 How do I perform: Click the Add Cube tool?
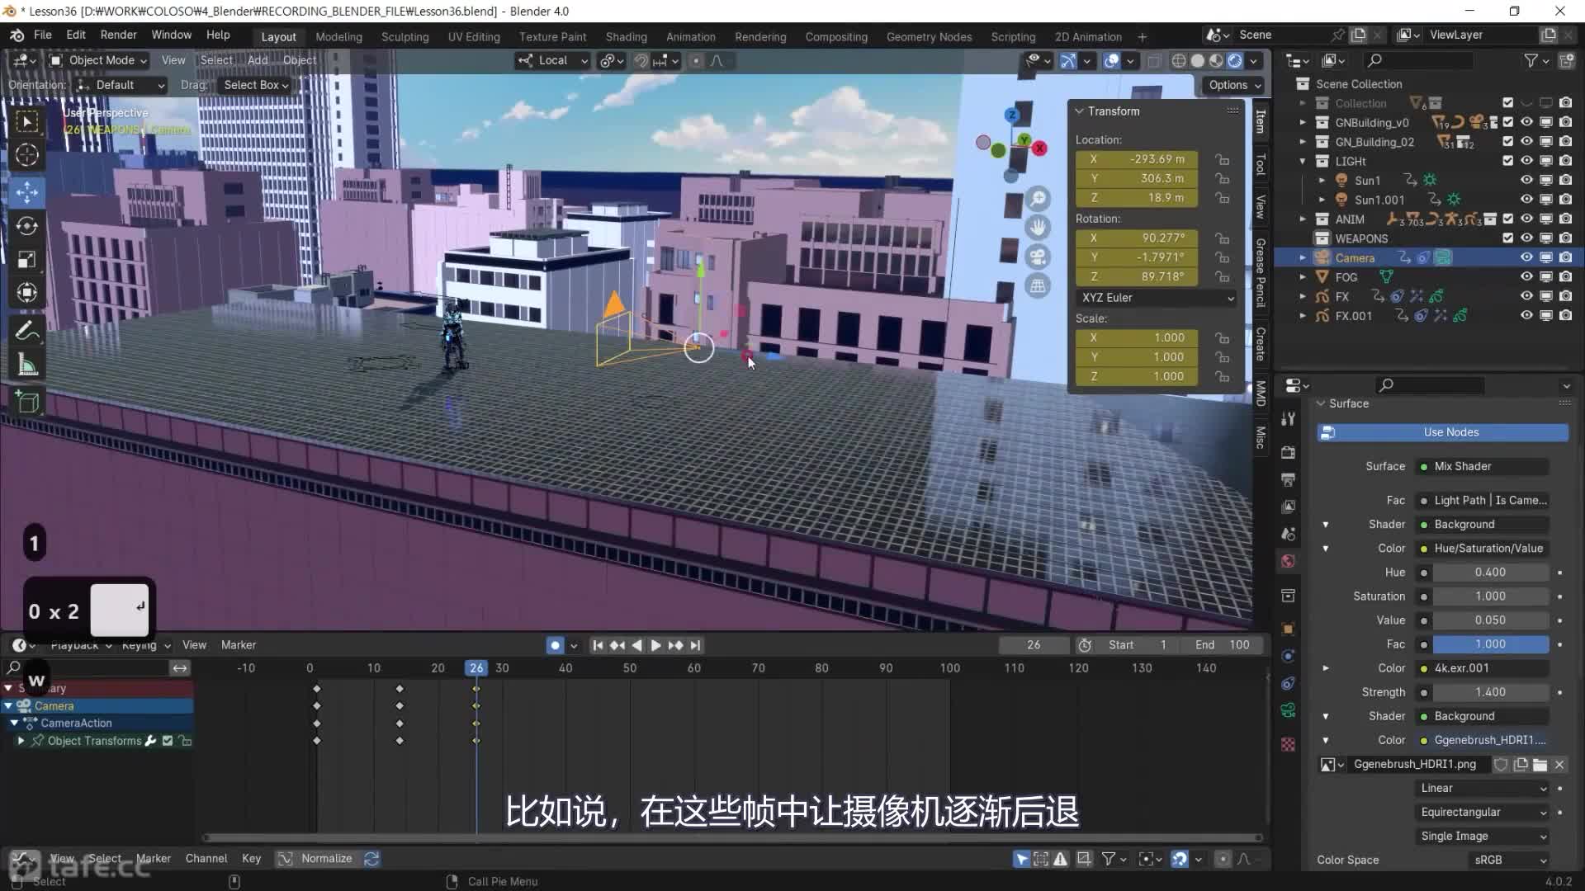click(26, 402)
